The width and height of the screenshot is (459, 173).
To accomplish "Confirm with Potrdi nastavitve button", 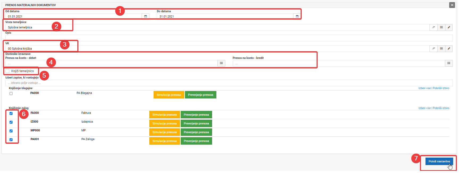I will coord(439,161).
